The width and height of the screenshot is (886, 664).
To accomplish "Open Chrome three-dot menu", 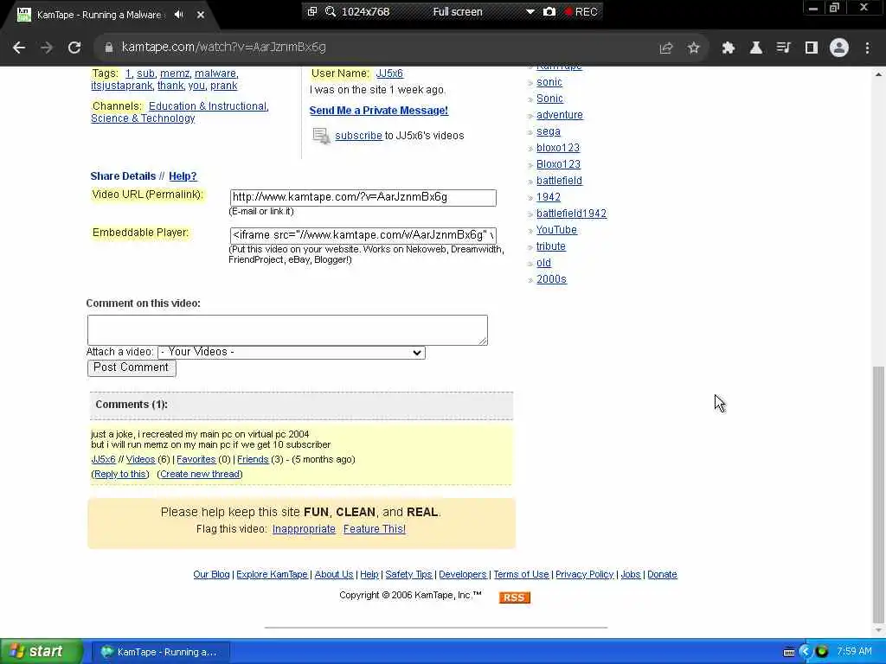I will click(x=867, y=48).
